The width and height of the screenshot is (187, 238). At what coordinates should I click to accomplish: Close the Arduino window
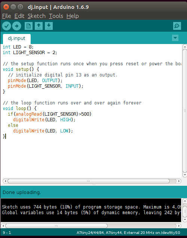[x=6, y=7]
